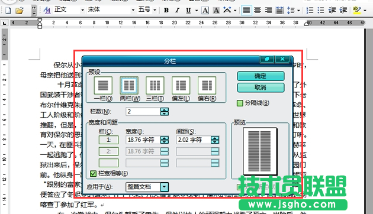
Task: Select the 三栏 three-column preset
Action: tap(155, 85)
